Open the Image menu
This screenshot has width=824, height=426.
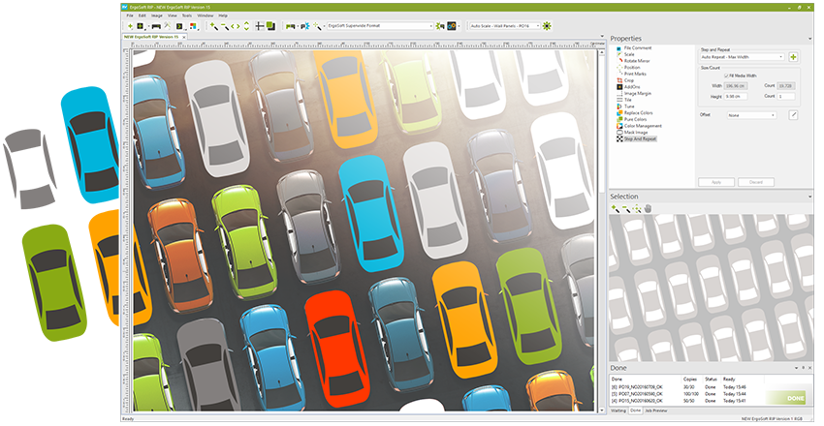156,15
